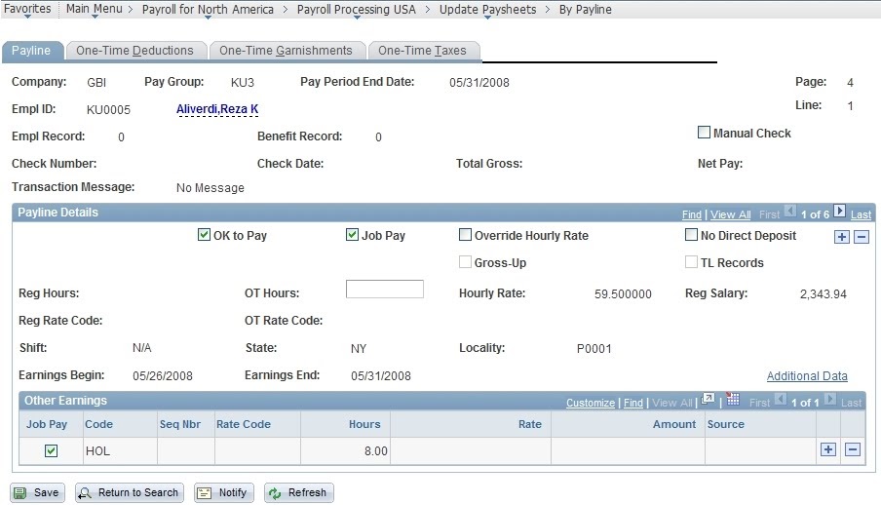Download Other Earnings grid to spreadsheet

tap(733, 400)
